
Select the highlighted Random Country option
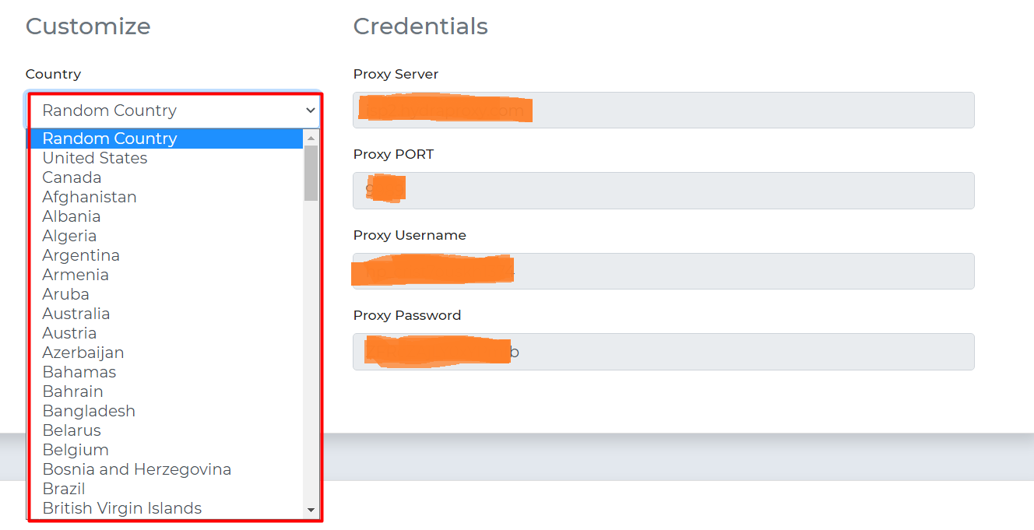pos(110,139)
